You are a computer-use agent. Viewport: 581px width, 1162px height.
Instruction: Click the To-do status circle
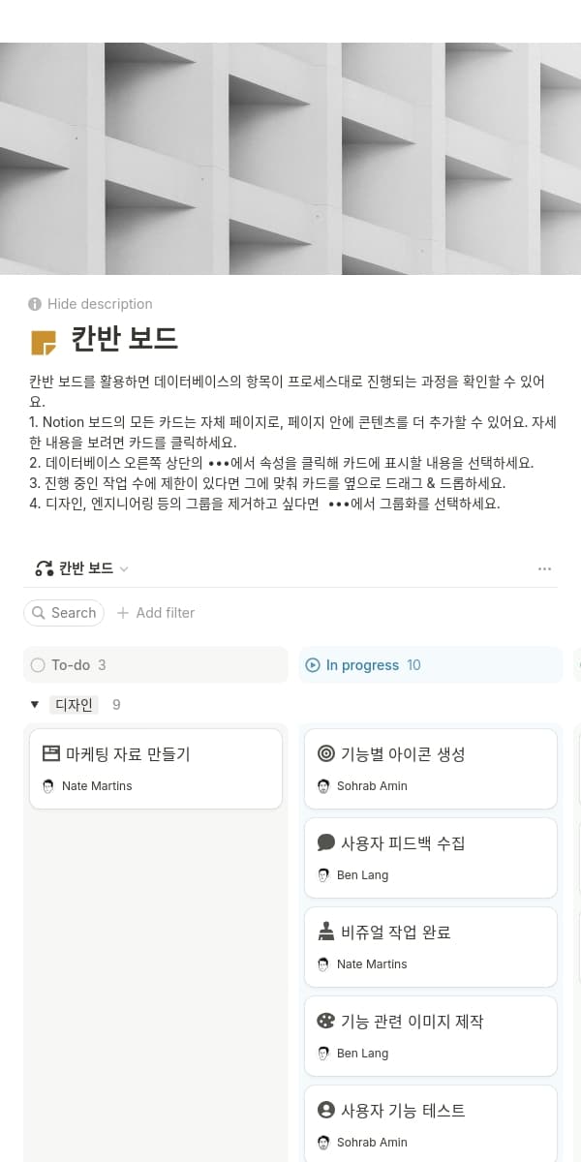click(x=38, y=665)
